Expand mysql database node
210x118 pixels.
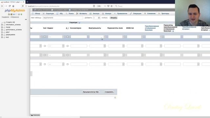[x=2, y=27]
